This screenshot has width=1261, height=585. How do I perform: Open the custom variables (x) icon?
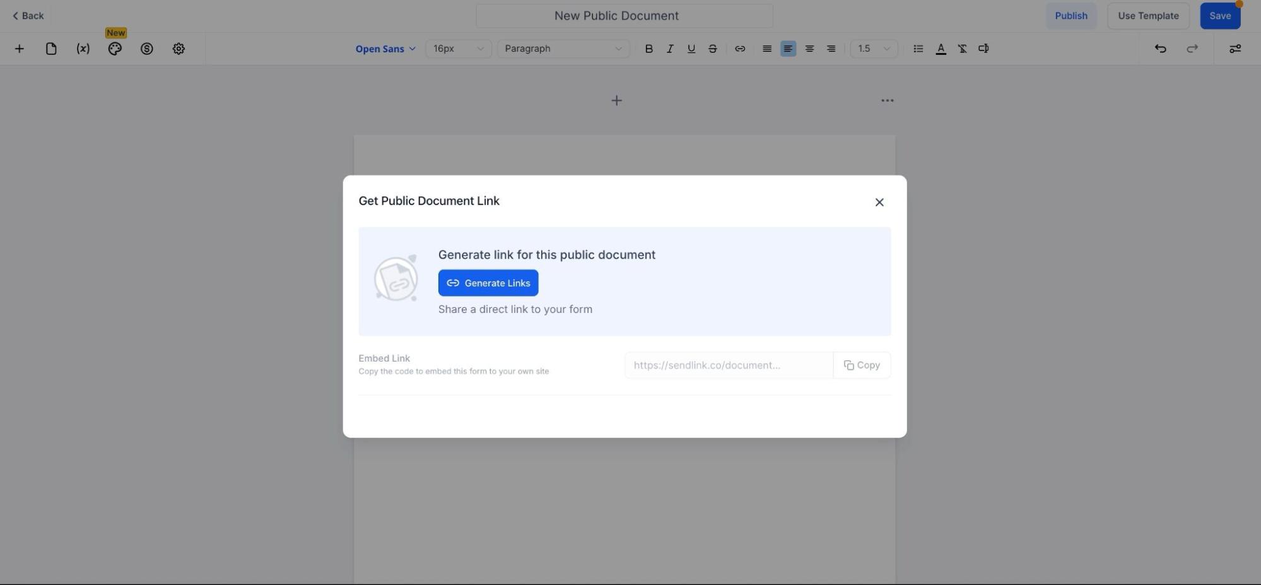point(83,49)
